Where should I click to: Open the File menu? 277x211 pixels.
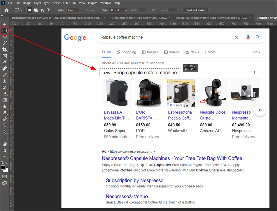pyautogui.click(x=11, y=3)
